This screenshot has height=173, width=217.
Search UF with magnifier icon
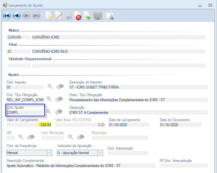pos(21,137)
